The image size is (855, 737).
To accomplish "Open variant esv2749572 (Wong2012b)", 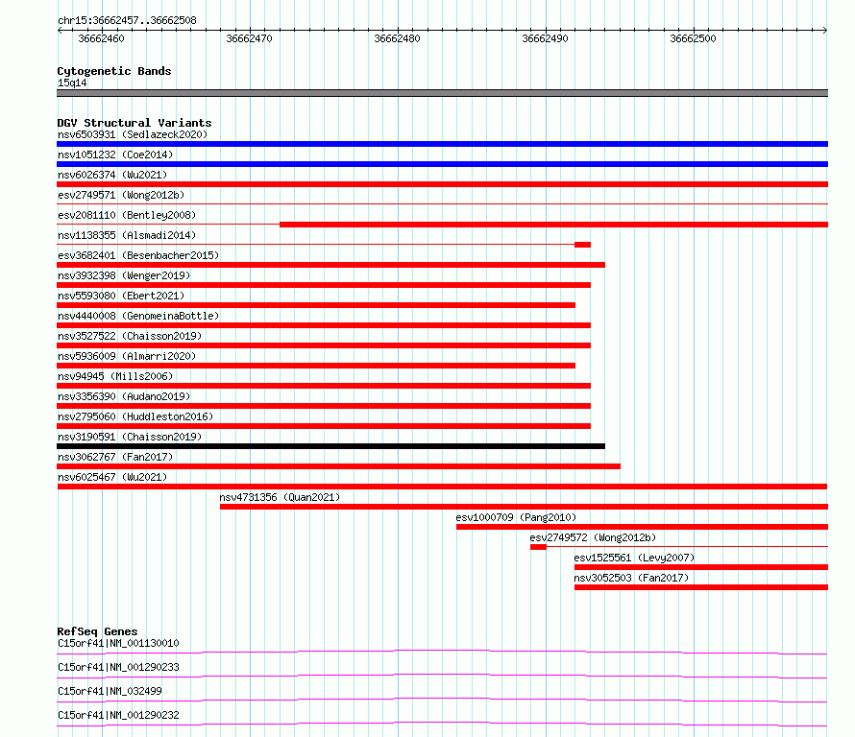I will point(593,537).
